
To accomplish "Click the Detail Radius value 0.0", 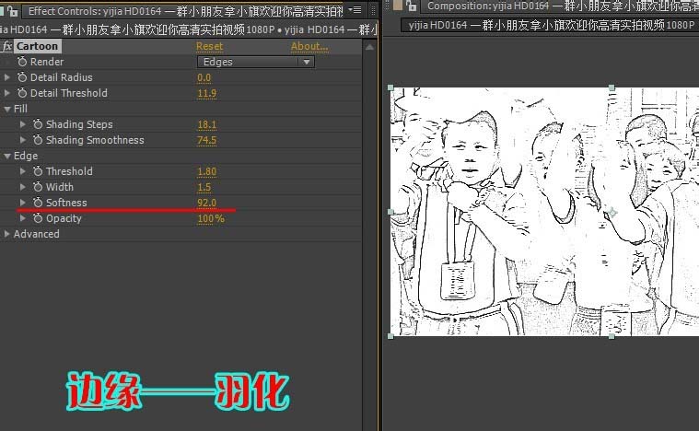I will click(204, 77).
